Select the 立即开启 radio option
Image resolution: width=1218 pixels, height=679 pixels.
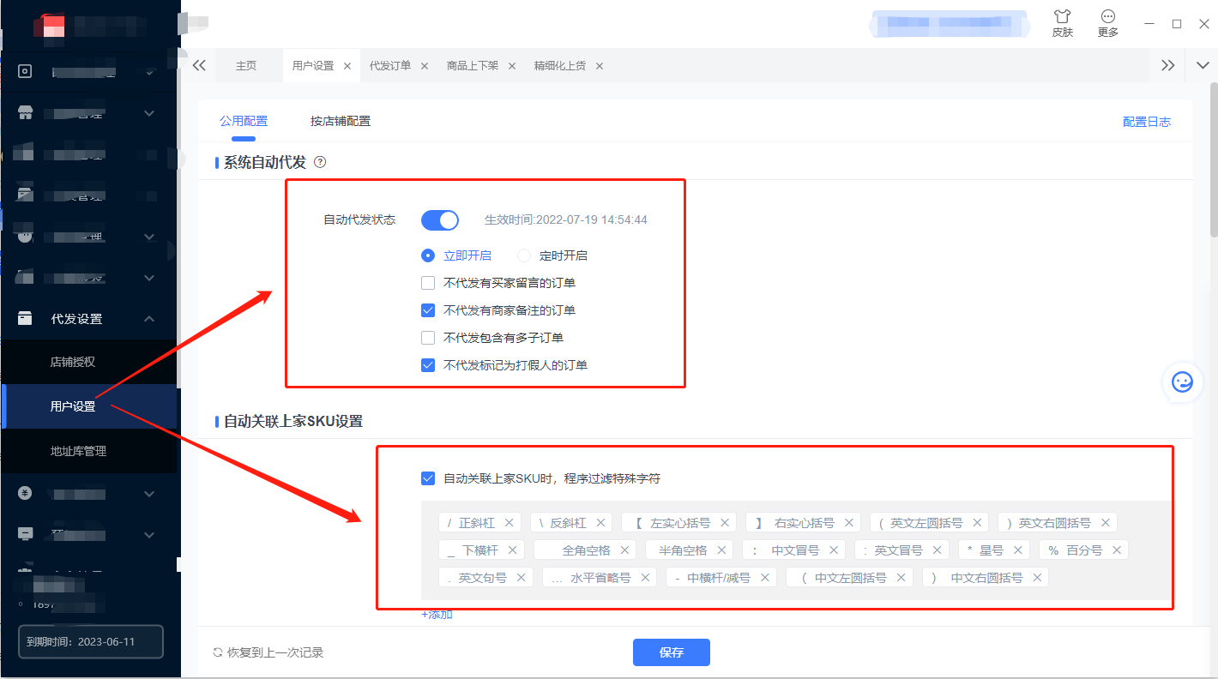(x=428, y=255)
